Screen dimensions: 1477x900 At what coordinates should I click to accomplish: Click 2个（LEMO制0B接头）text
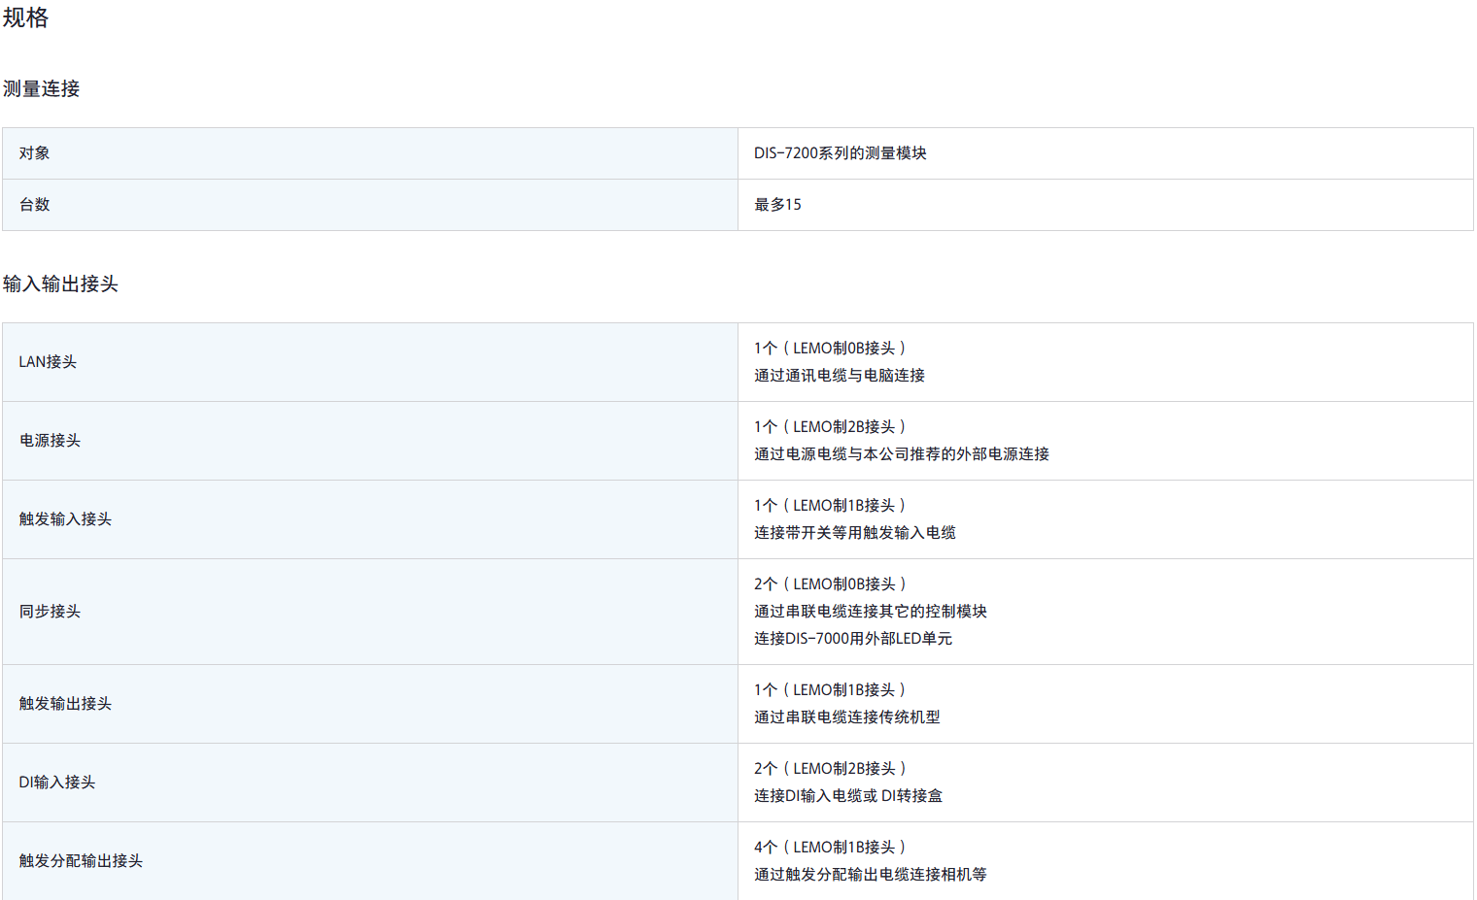(831, 584)
